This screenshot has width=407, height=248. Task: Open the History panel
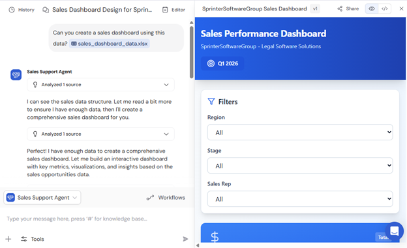click(22, 10)
